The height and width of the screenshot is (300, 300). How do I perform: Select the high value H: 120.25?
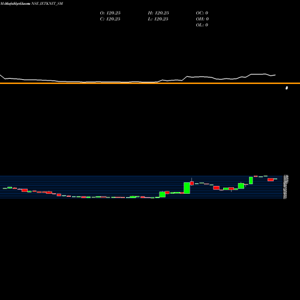(158, 13)
